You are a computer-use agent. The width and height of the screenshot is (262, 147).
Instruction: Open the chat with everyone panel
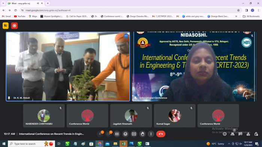point(240,134)
